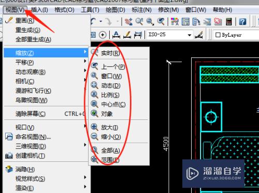Open the 插入(I) menu
This screenshot has width=259, height=193.
click(39, 10)
